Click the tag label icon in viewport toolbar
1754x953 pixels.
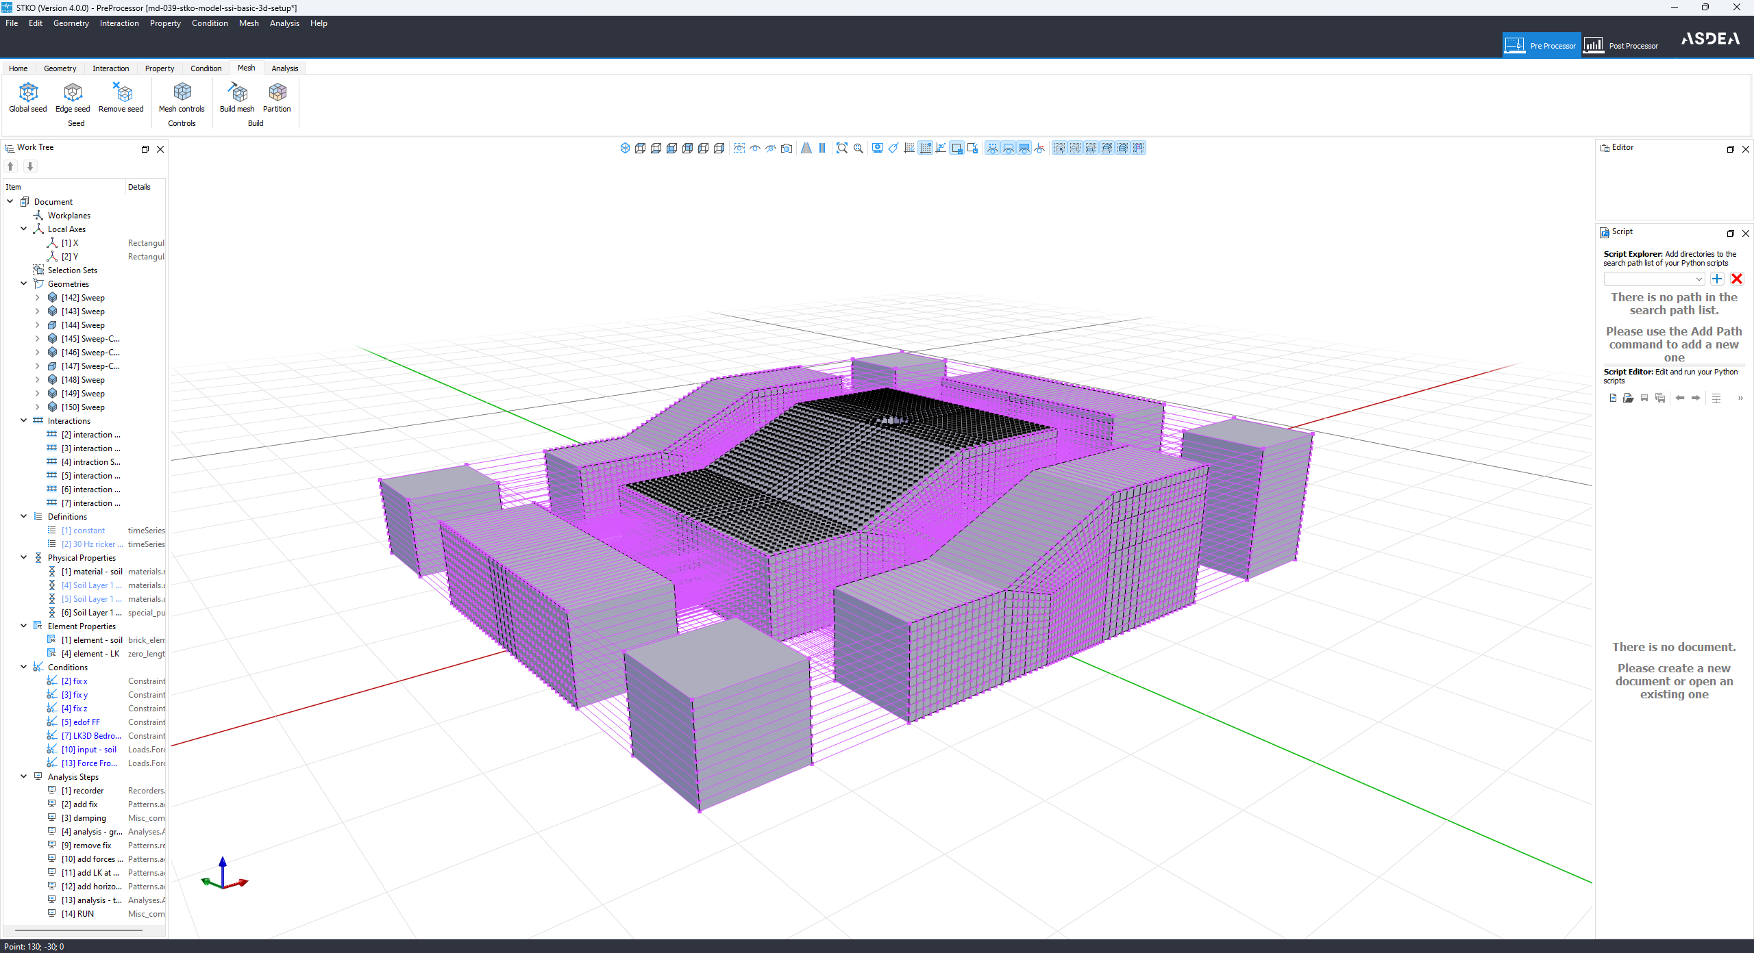(893, 148)
